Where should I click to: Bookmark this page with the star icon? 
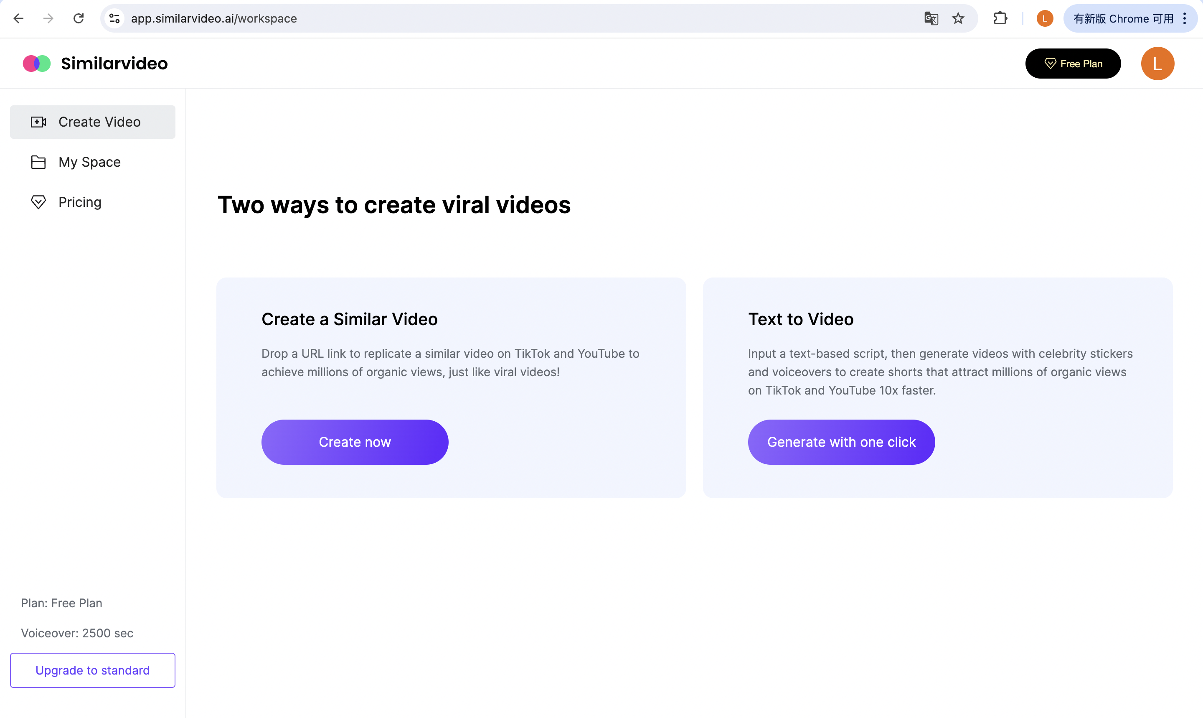coord(958,18)
